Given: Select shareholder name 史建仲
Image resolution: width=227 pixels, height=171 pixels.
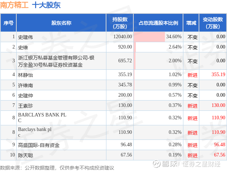Looking at the screenshot, I should (x=26, y=96).
